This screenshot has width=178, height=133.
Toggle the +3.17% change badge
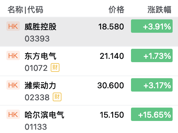[152, 85]
